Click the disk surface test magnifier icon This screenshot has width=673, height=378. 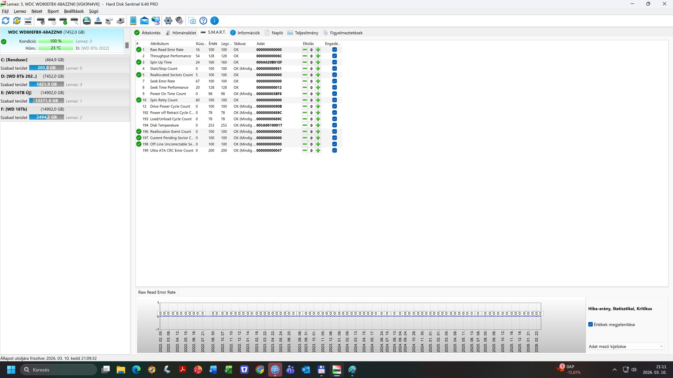pyautogui.click(x=75, y=21)
